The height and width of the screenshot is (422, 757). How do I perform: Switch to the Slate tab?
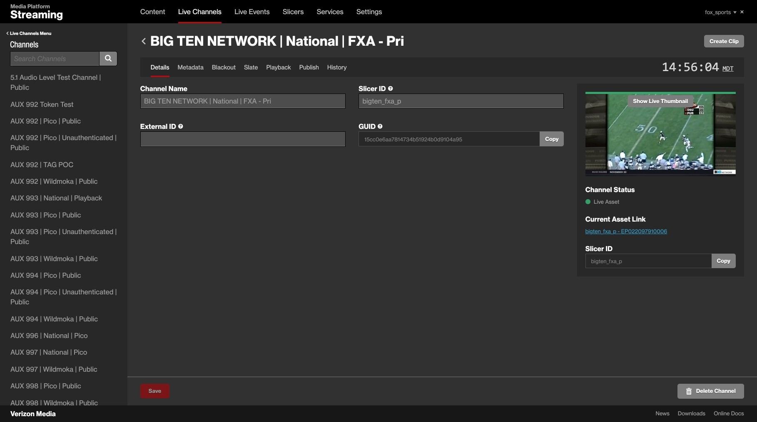tap(251, 67)
